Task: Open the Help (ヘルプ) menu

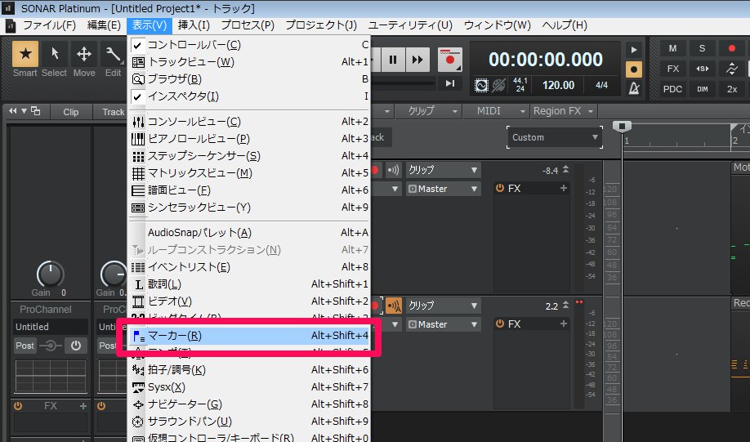Action: pyautogui.click(x=565, y=25)
